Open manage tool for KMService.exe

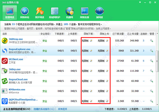[152, 91]
